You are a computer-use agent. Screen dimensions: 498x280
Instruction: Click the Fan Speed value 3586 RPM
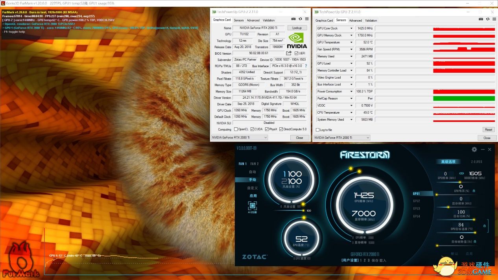(x=364, y=50)
